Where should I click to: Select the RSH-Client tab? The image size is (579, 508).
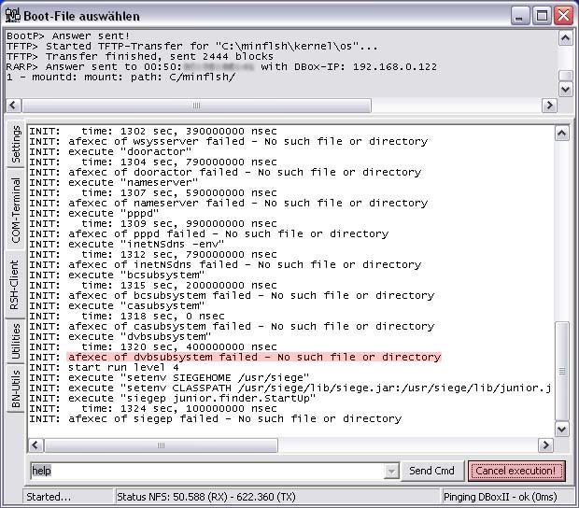point(16,283)
